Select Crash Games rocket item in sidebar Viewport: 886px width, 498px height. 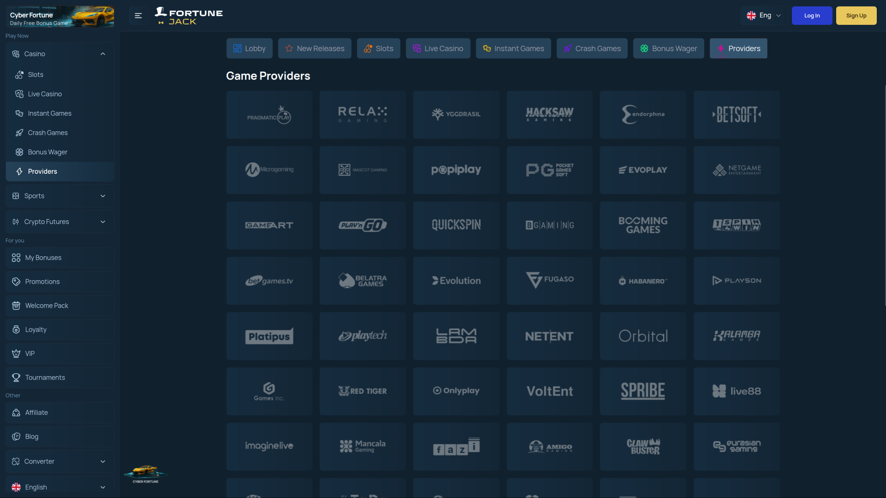click(47, 133)
